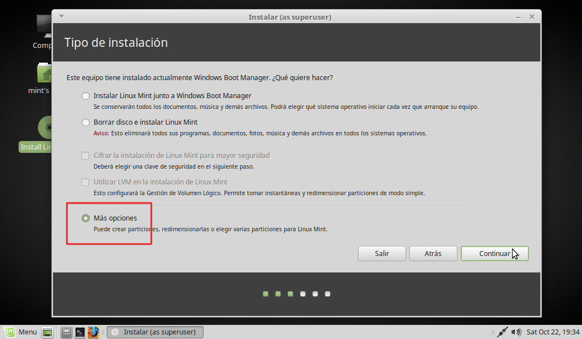Open the window menu arrow in title bar
The width and height of the screenshot is (582, 339).
pos(61,16)
